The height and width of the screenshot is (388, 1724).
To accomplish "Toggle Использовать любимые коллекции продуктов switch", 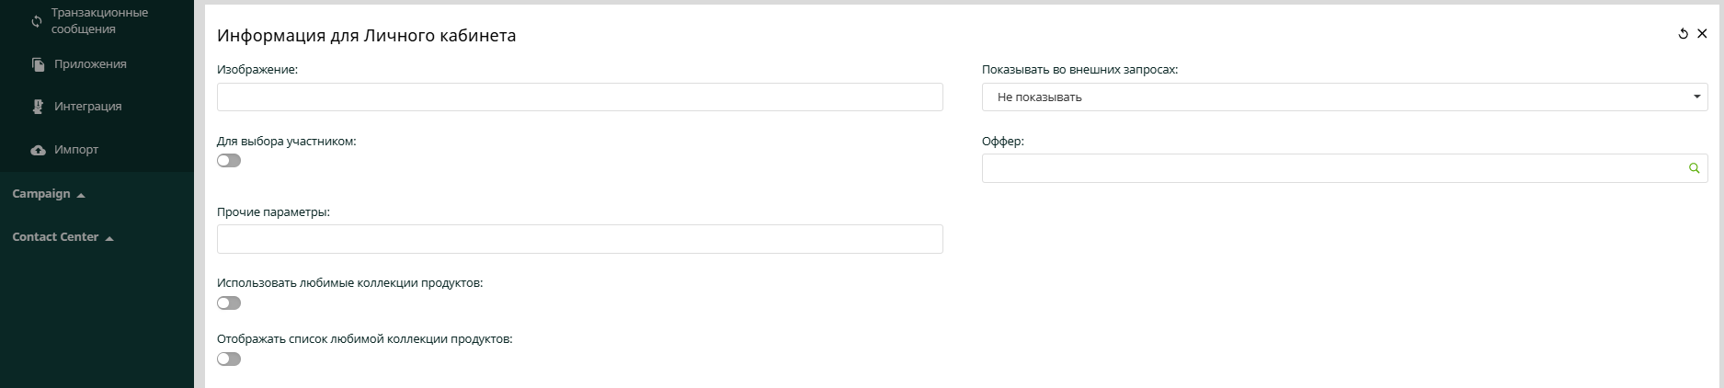I will tap(229, 303).
